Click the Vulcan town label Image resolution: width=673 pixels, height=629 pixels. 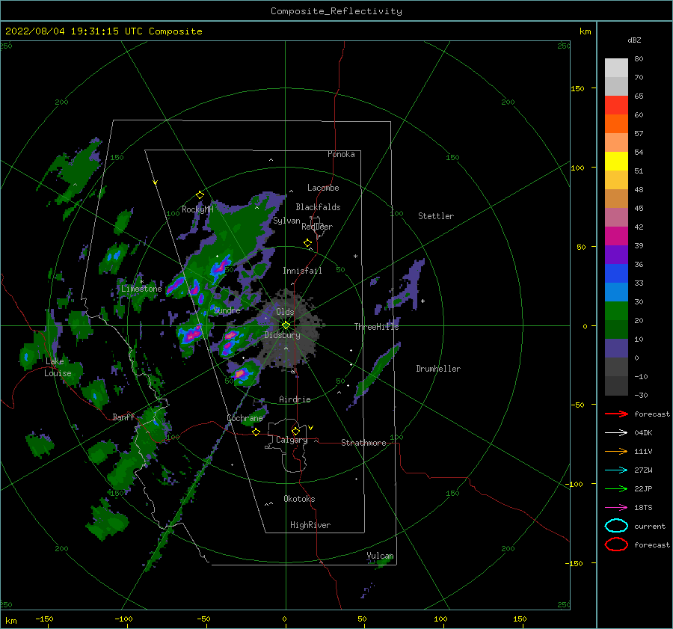(x=380, y=556)
